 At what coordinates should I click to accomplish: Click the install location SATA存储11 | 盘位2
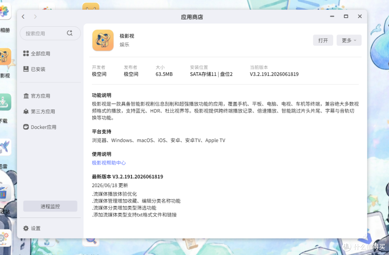211,74
